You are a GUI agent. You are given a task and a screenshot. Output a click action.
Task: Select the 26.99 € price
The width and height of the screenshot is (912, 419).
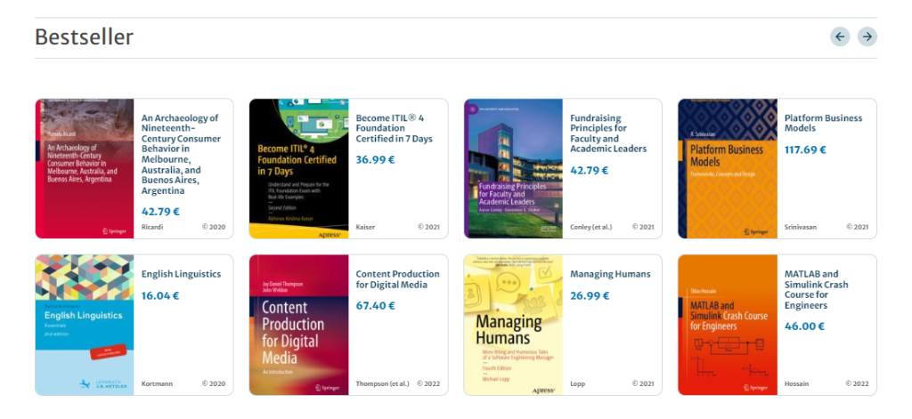tap(590, 295)
